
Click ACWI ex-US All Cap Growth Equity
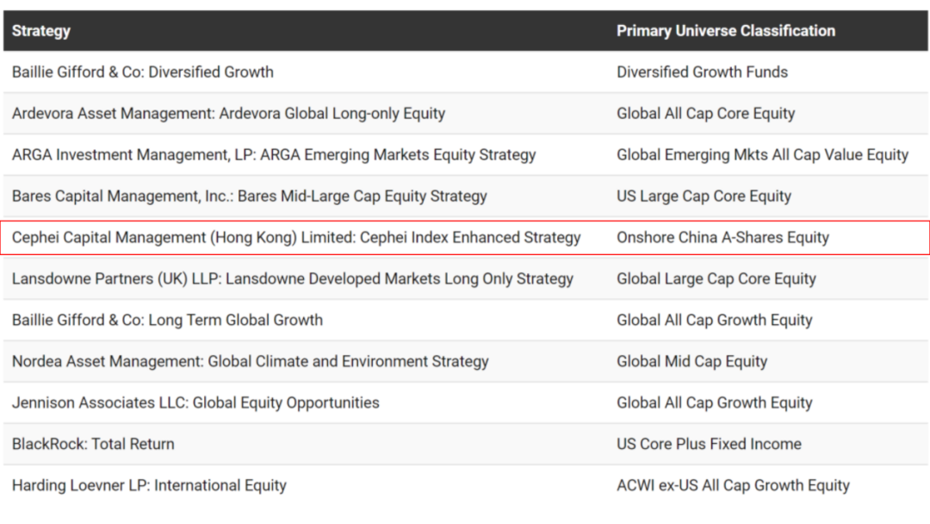pyautogui.click(x=733, y=485)
